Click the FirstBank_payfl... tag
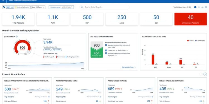This screenshot has width=209, height=104. (x=49, y=57)
